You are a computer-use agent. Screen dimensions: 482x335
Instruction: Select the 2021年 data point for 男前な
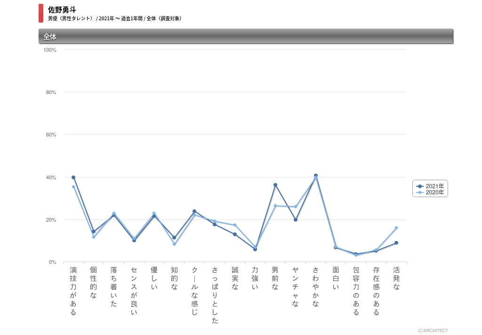coord(275,185)
